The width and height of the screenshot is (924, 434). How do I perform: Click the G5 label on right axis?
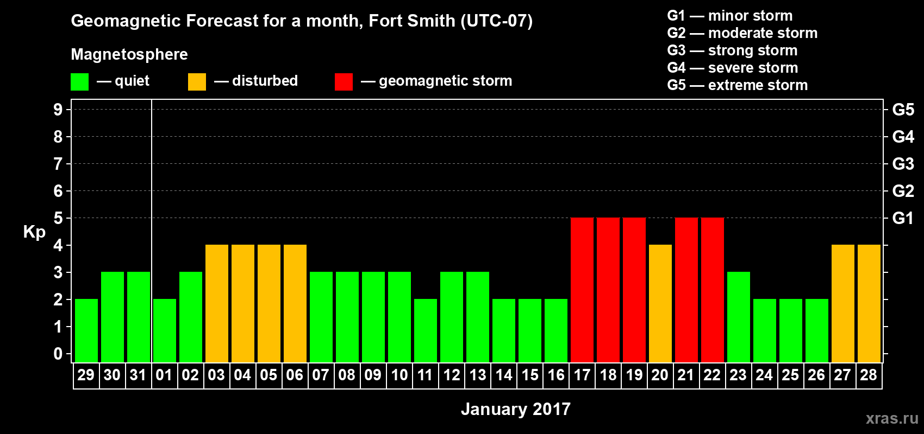click(903, 110)
